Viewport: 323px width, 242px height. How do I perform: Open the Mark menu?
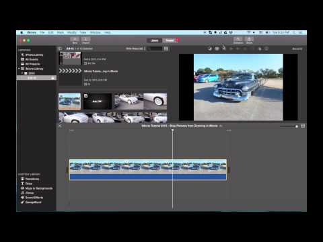60,32
